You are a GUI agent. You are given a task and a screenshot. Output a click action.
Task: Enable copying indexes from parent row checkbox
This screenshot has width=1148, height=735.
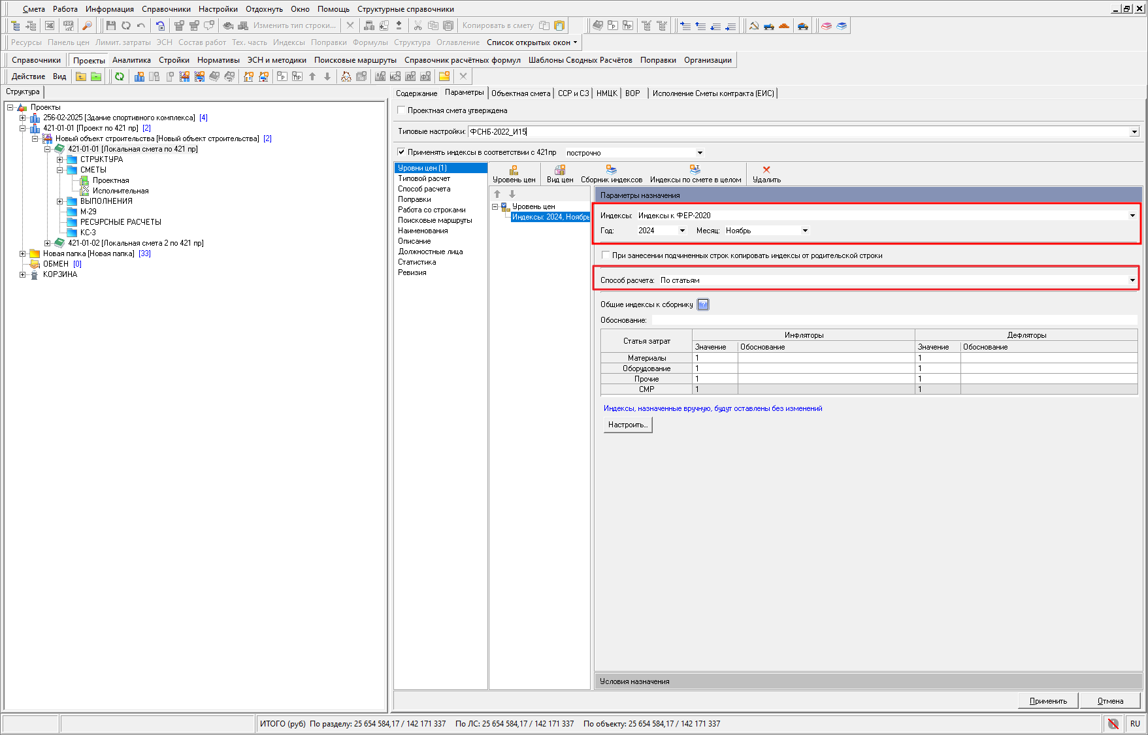point(606,255)
